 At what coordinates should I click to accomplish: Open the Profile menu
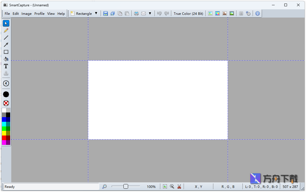(39, 13)
